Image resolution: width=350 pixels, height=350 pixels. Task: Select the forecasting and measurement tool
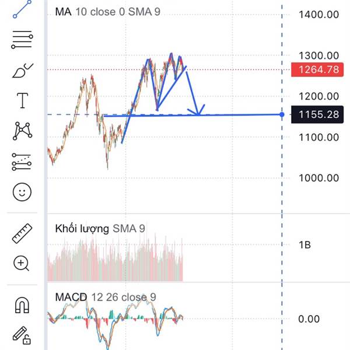[22, 162]
